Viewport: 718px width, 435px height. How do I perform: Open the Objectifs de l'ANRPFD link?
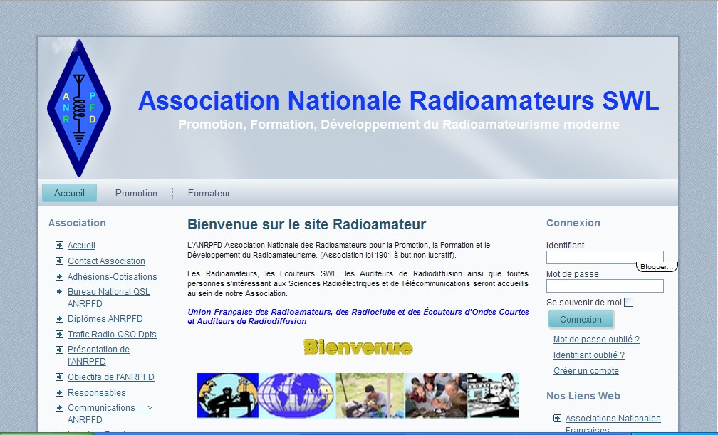click(x=111, y=377)
